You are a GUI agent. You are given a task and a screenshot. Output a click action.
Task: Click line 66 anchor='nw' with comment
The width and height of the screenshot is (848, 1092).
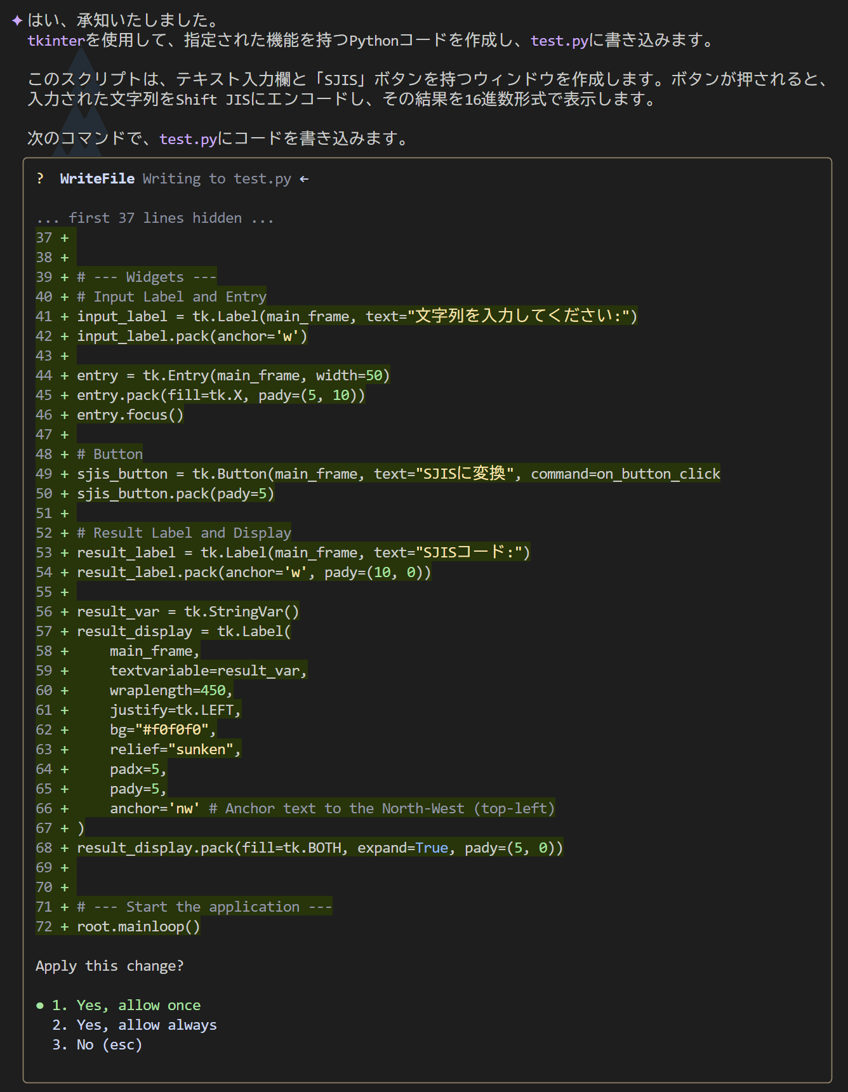coord(333,808)
